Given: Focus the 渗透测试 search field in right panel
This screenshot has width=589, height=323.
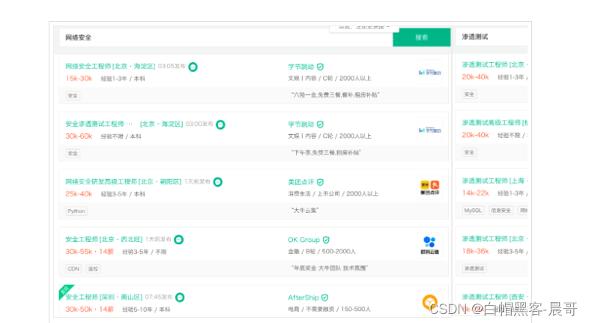Looking at the screenshot, I should click(492, 37).
